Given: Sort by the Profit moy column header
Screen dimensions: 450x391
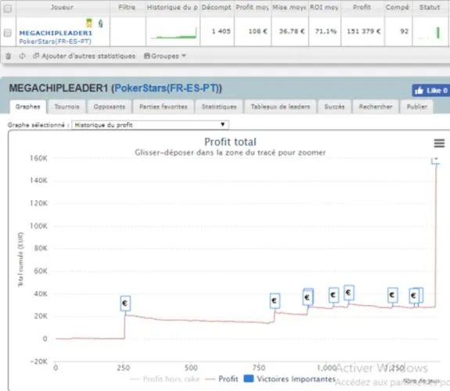Looking at the screenshot, I should click(252, 8).
